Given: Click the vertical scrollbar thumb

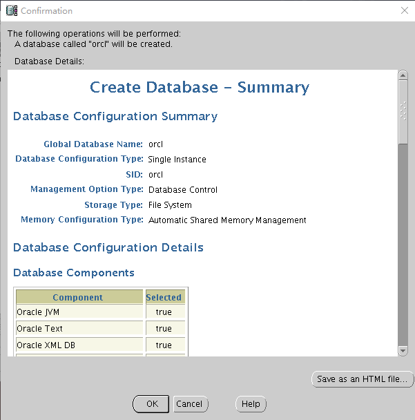Looking at the screenshot, I should pyautogui.click(x=403, y=113).
